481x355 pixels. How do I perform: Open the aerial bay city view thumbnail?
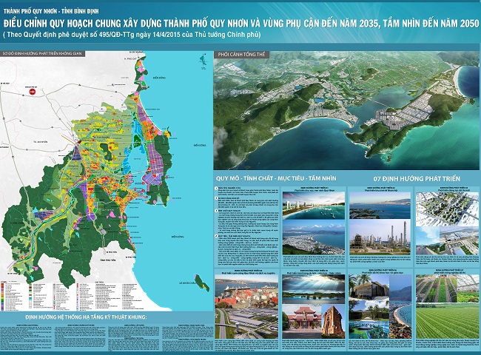[314, 237]
